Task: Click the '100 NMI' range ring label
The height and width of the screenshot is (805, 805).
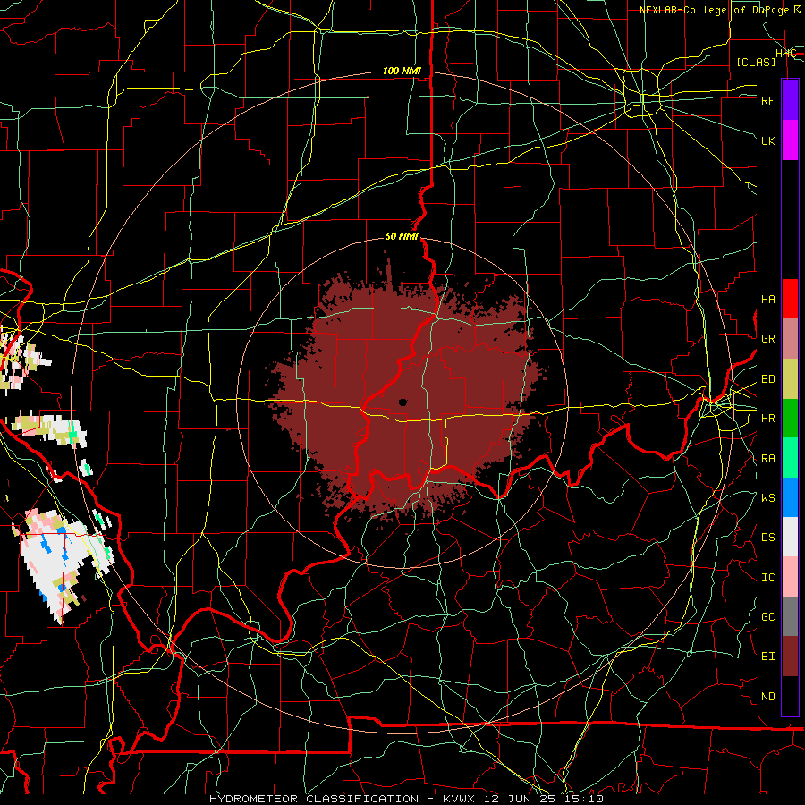Action: tap(402, 71)
